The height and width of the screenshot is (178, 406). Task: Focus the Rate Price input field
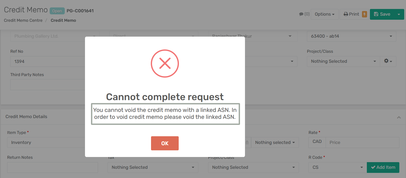(x=362, y=143)
